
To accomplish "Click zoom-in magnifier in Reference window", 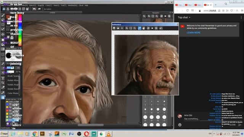I will 127,28.
